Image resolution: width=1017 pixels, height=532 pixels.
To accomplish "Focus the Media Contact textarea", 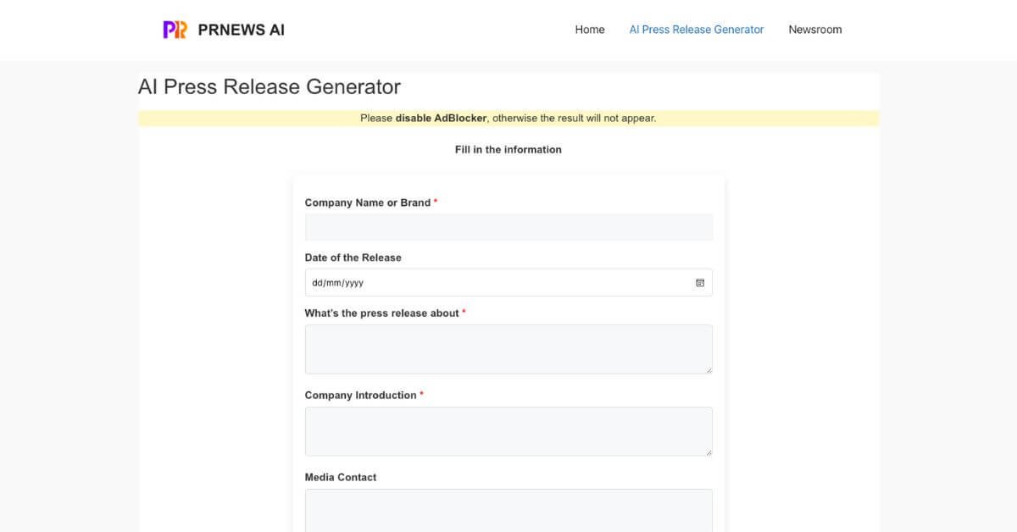I will pyautogui.click(x=508, y=510).
